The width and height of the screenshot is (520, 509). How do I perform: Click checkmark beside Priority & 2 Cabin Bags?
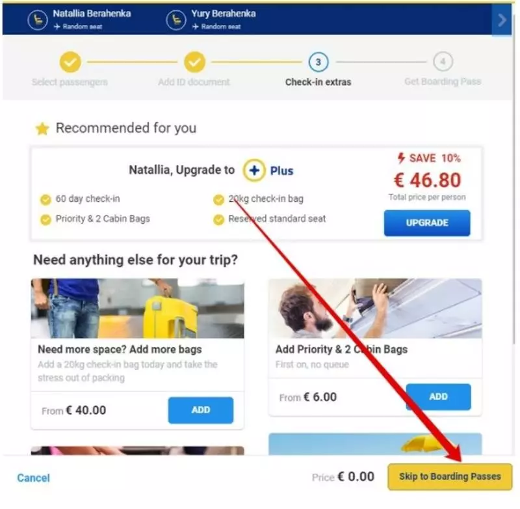[x=45, y=219]
